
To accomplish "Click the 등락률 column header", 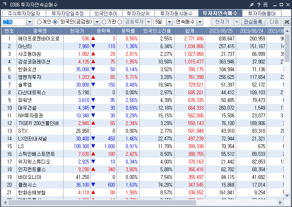I will 128,31.
